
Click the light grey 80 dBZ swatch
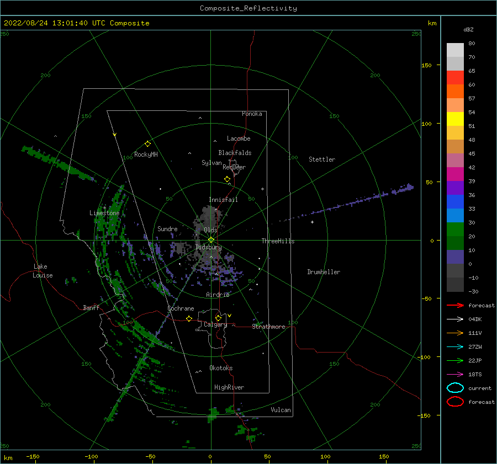(455, 50)
